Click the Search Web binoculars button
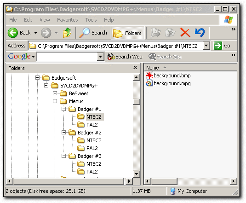 [125, 57]
